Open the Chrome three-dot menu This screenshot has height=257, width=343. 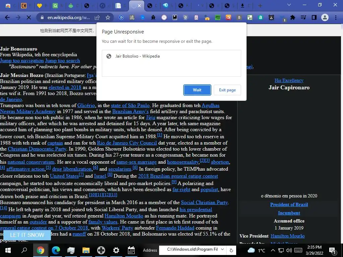click(x=336, y=17)
